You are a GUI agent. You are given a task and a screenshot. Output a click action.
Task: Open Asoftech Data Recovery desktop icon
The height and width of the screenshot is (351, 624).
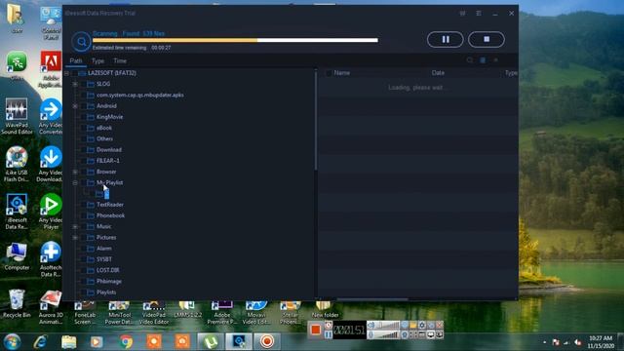point(51,259)
